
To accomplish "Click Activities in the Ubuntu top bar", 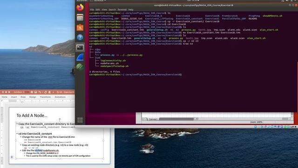I will 82,1.
